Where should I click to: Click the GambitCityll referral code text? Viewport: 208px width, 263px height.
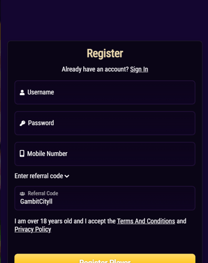coord(36,201)
